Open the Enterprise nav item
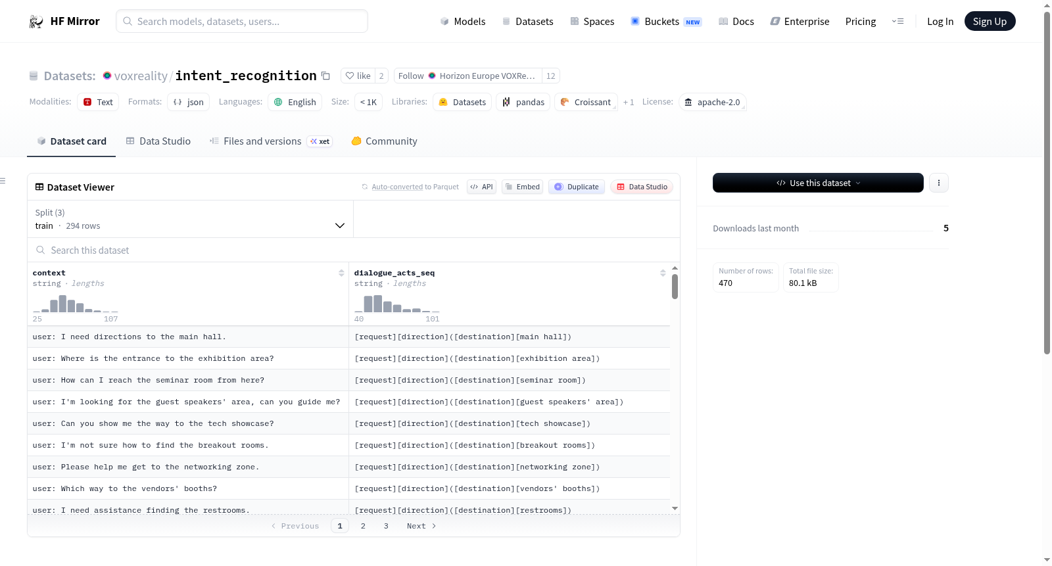This screenshot has height=566, width=1052. 800,21
